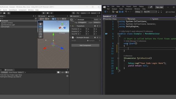Switch to the Game tab

[x=51, y=16]
